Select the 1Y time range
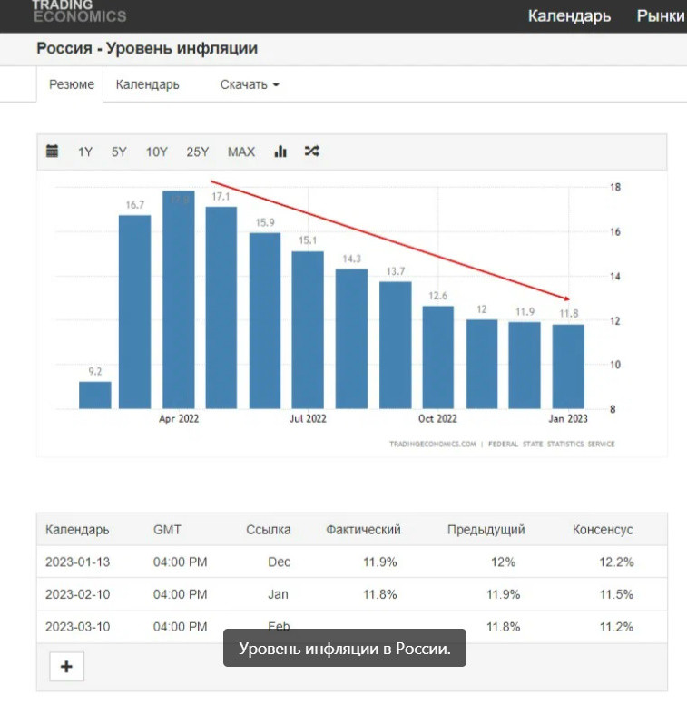This screenshot has height=714, width=687. point(85,152)
